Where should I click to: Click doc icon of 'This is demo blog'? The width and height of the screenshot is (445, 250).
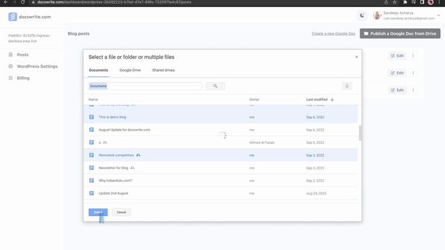[91, 117]
